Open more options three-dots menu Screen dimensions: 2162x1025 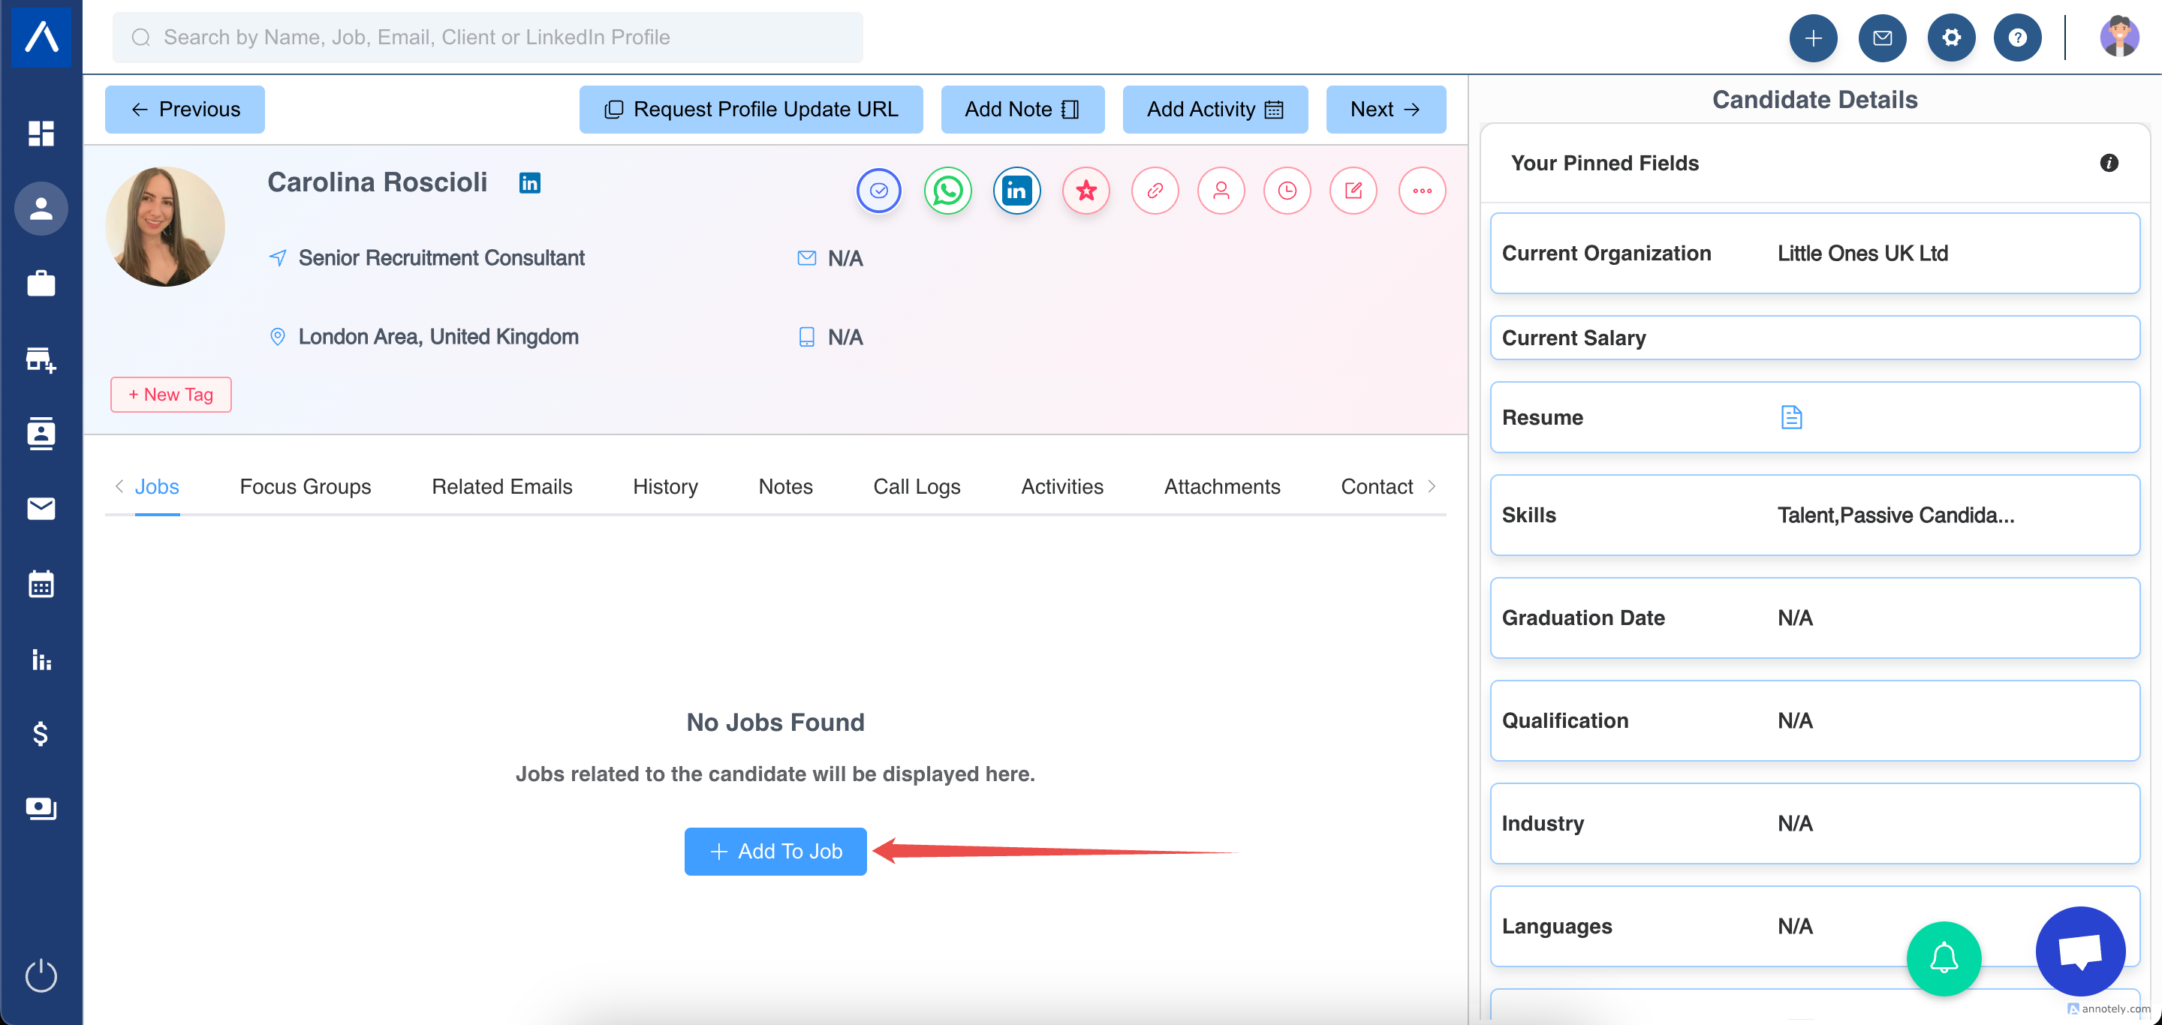(x=1422, y=191)
